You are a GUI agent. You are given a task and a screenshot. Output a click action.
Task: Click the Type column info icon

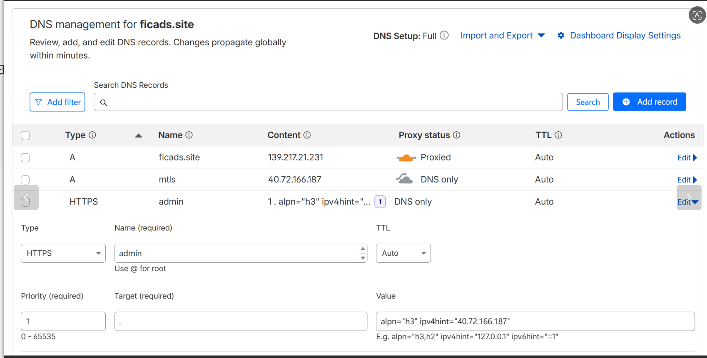coord(92,135)
